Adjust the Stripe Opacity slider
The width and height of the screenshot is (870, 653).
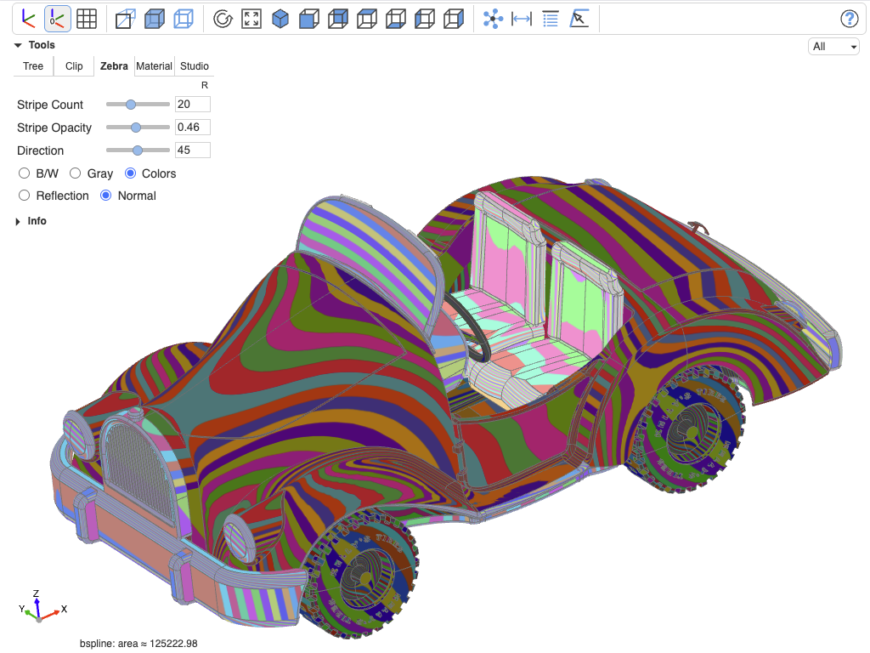[x=138, y=128]
